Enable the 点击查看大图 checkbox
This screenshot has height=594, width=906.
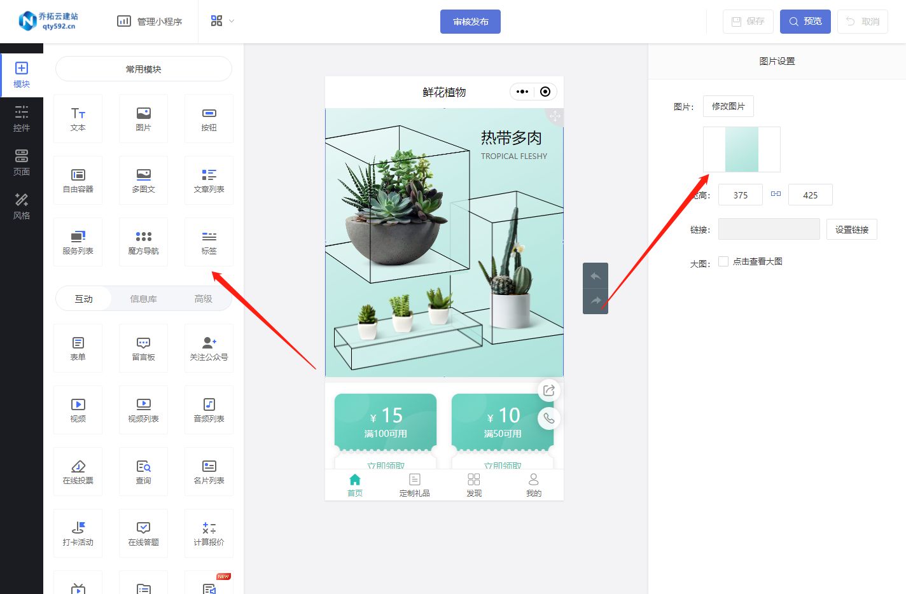tap(723, 261)
